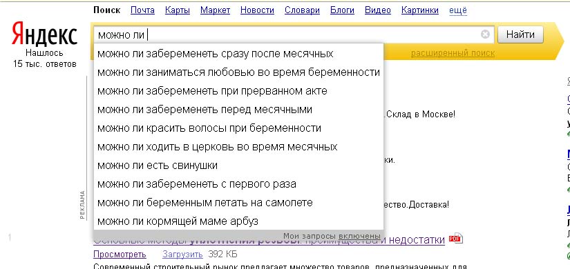Open the Карты tab
The width and height of the screenshot is (570, 269).
click(178, 10)
